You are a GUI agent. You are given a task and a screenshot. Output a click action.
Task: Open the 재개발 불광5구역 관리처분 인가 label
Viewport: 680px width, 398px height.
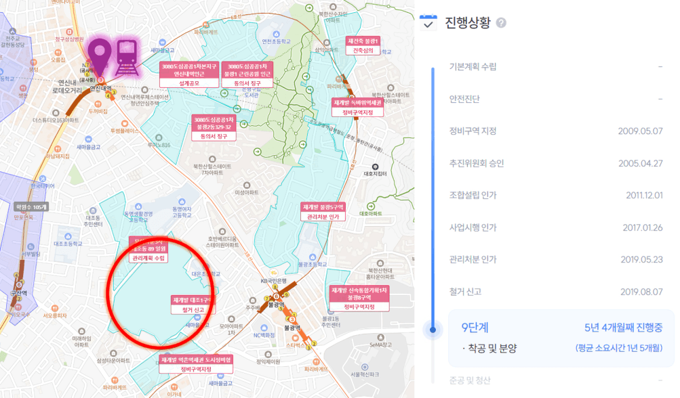(323, 212)
